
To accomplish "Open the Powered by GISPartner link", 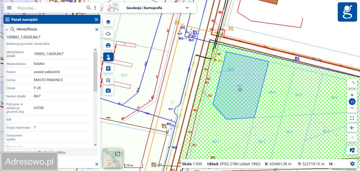I will (344, 169).
